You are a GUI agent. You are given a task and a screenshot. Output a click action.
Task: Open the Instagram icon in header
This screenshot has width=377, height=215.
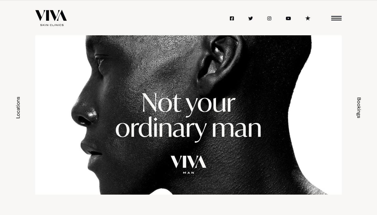pos(269,18)
